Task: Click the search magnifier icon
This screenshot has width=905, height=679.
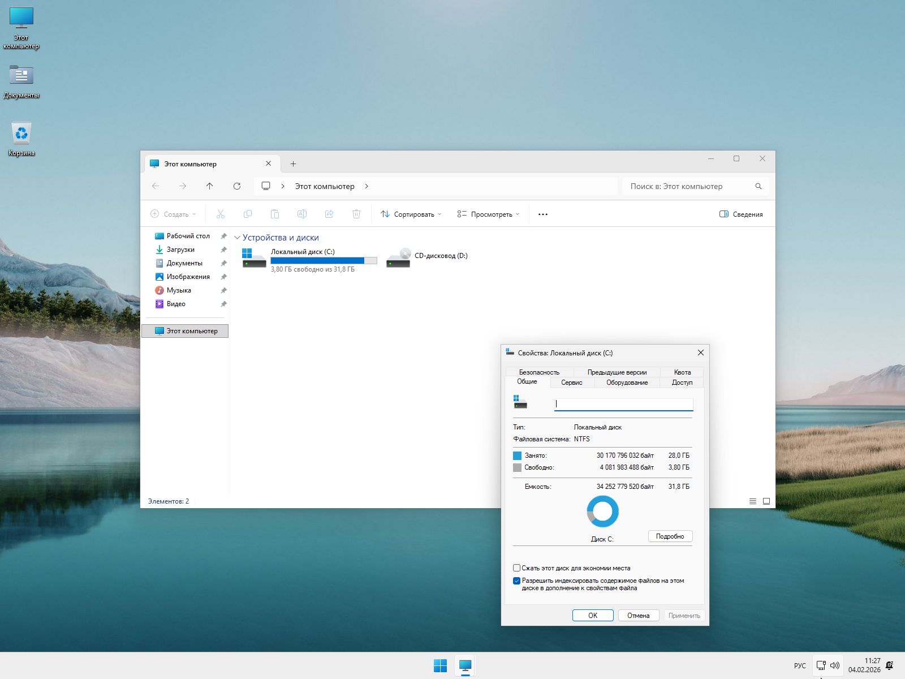Action: 759,186
